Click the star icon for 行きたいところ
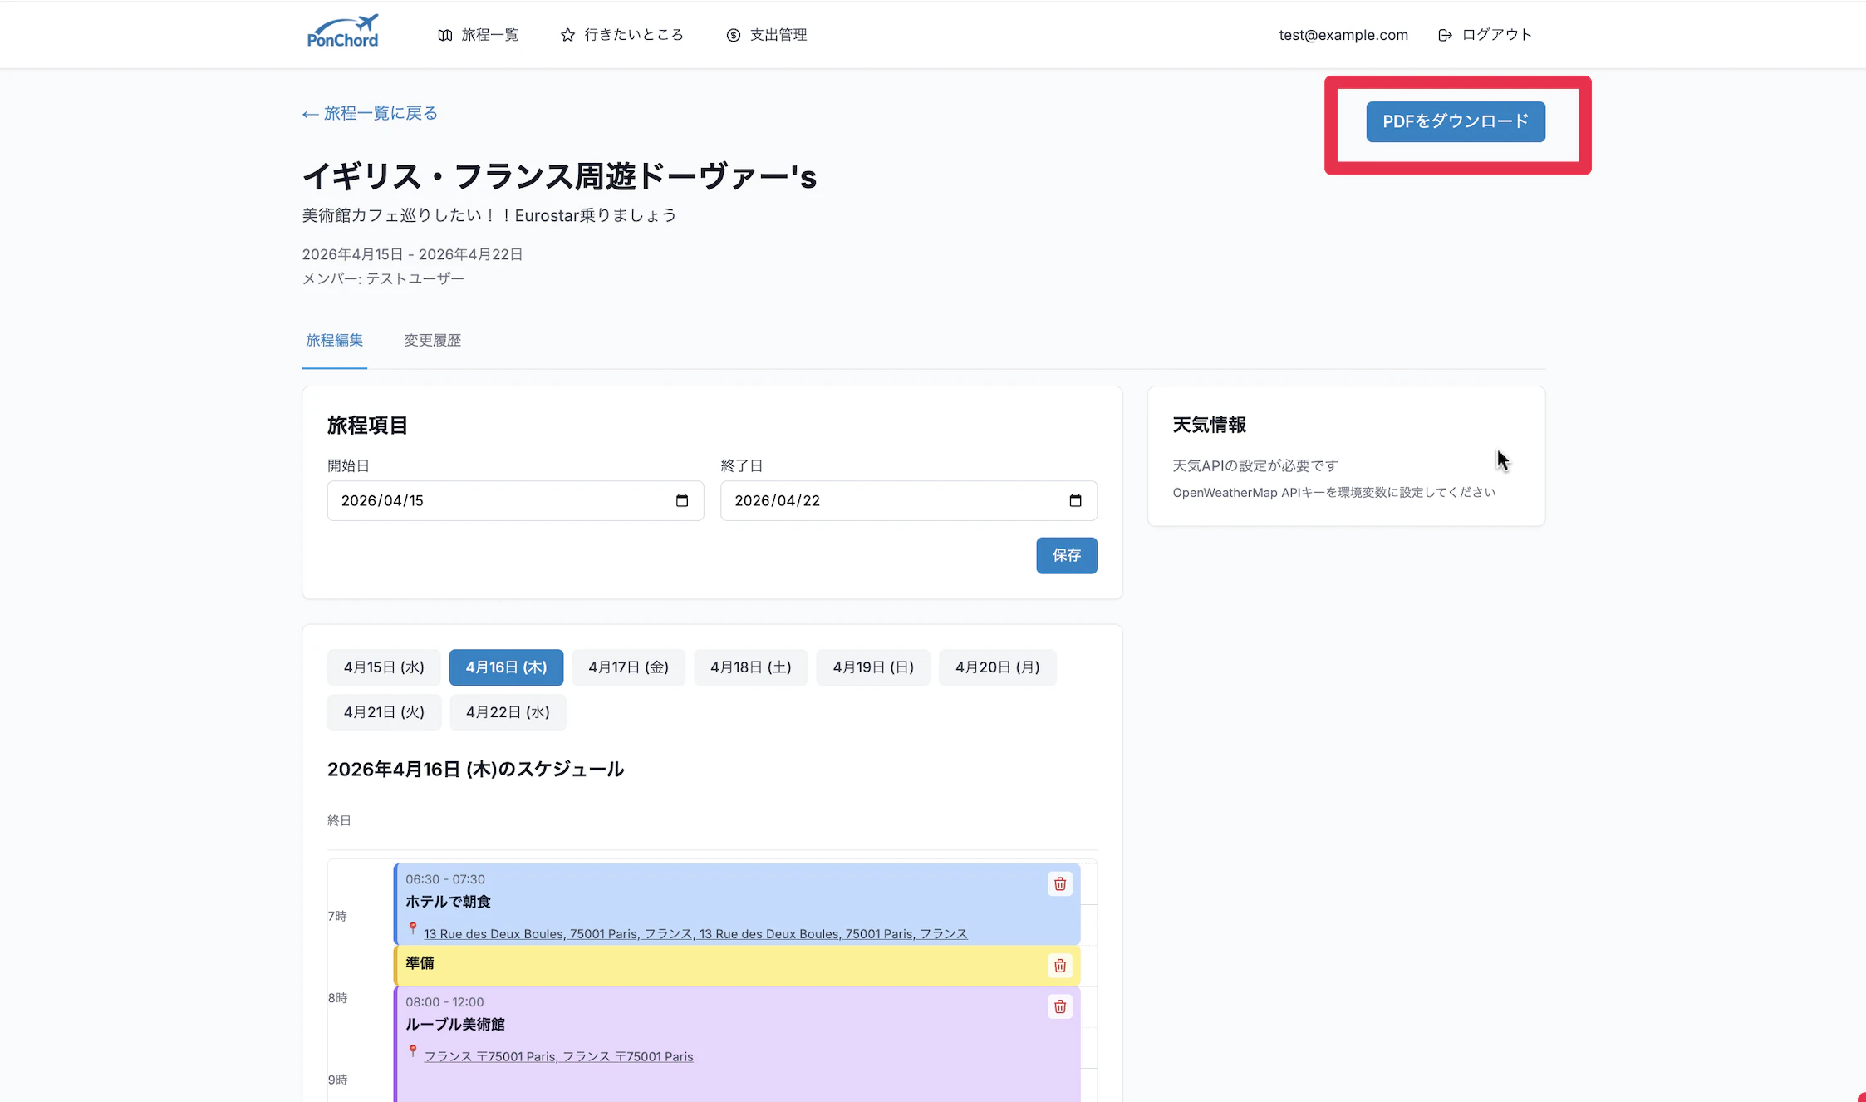Viewport: 1866px width, 1102px height. [567, 35]
